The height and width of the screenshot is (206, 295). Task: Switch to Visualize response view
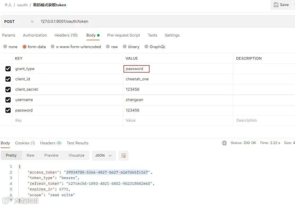76,156
